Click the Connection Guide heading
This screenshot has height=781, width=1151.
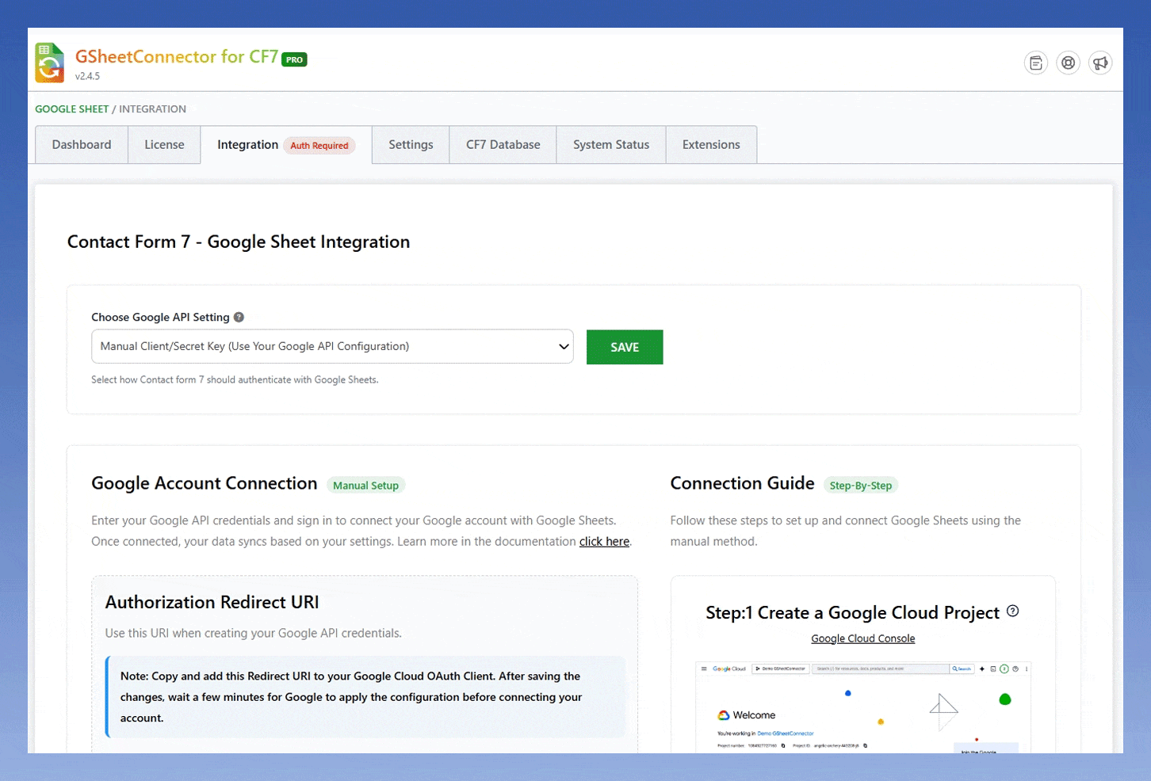742,483
